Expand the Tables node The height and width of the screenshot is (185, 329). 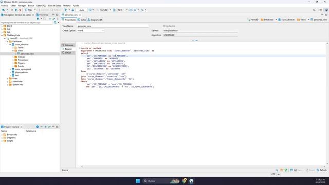click(x=13, y=48)
